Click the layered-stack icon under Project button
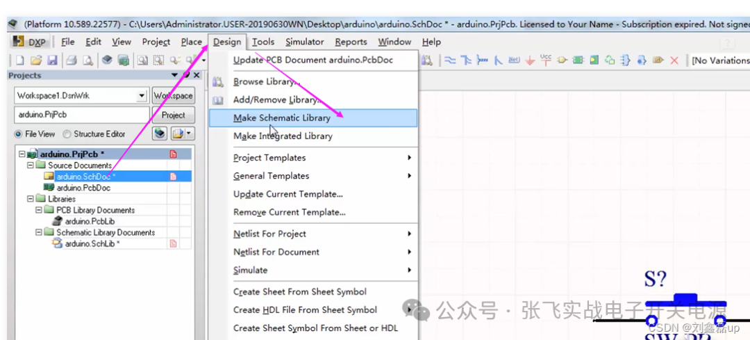This screenshot has width=750, height=340. 160,133
